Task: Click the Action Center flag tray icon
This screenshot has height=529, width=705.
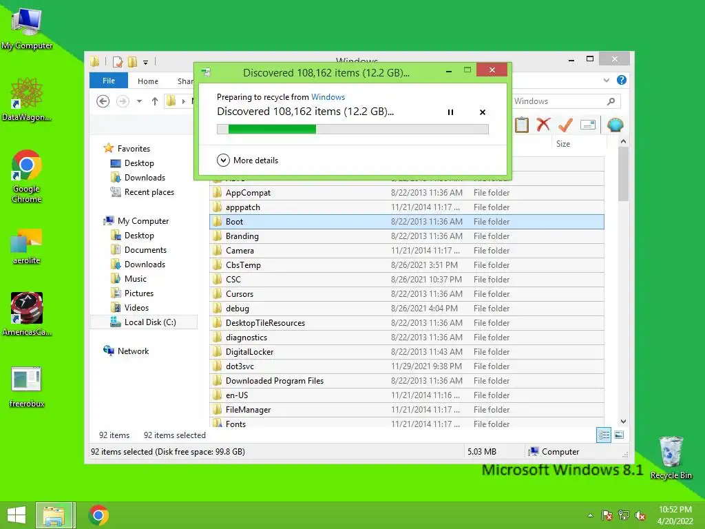Action: click(x=607, y=515)
